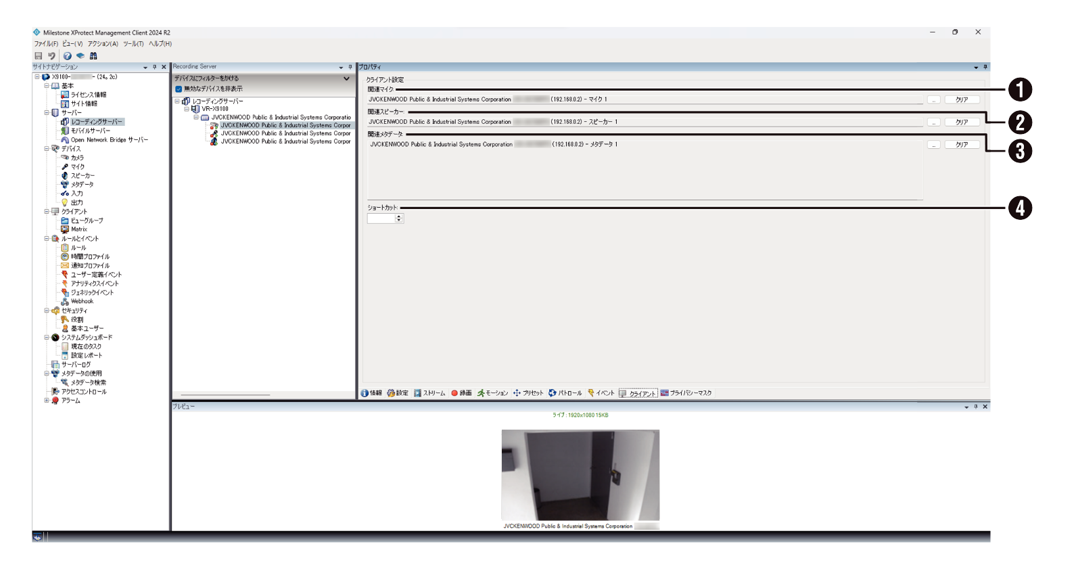Open アクション(A) menu

point(103,44)
